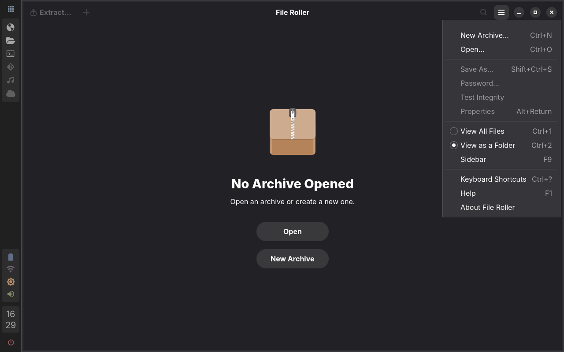Click the New Archive button in the center

(293, 259)
